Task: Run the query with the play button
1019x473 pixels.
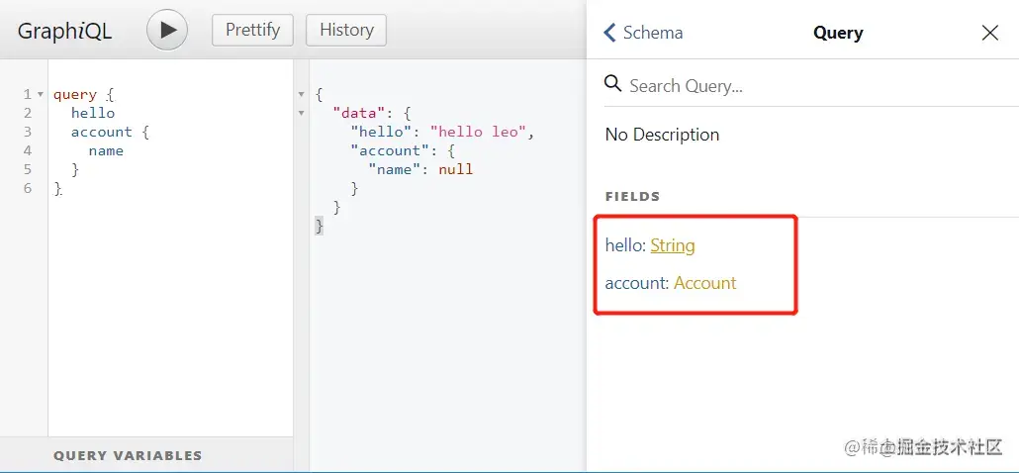Action: (167, 30)
